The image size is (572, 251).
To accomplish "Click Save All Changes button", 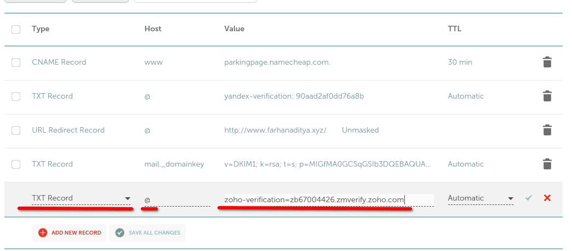I will point(147,233).
